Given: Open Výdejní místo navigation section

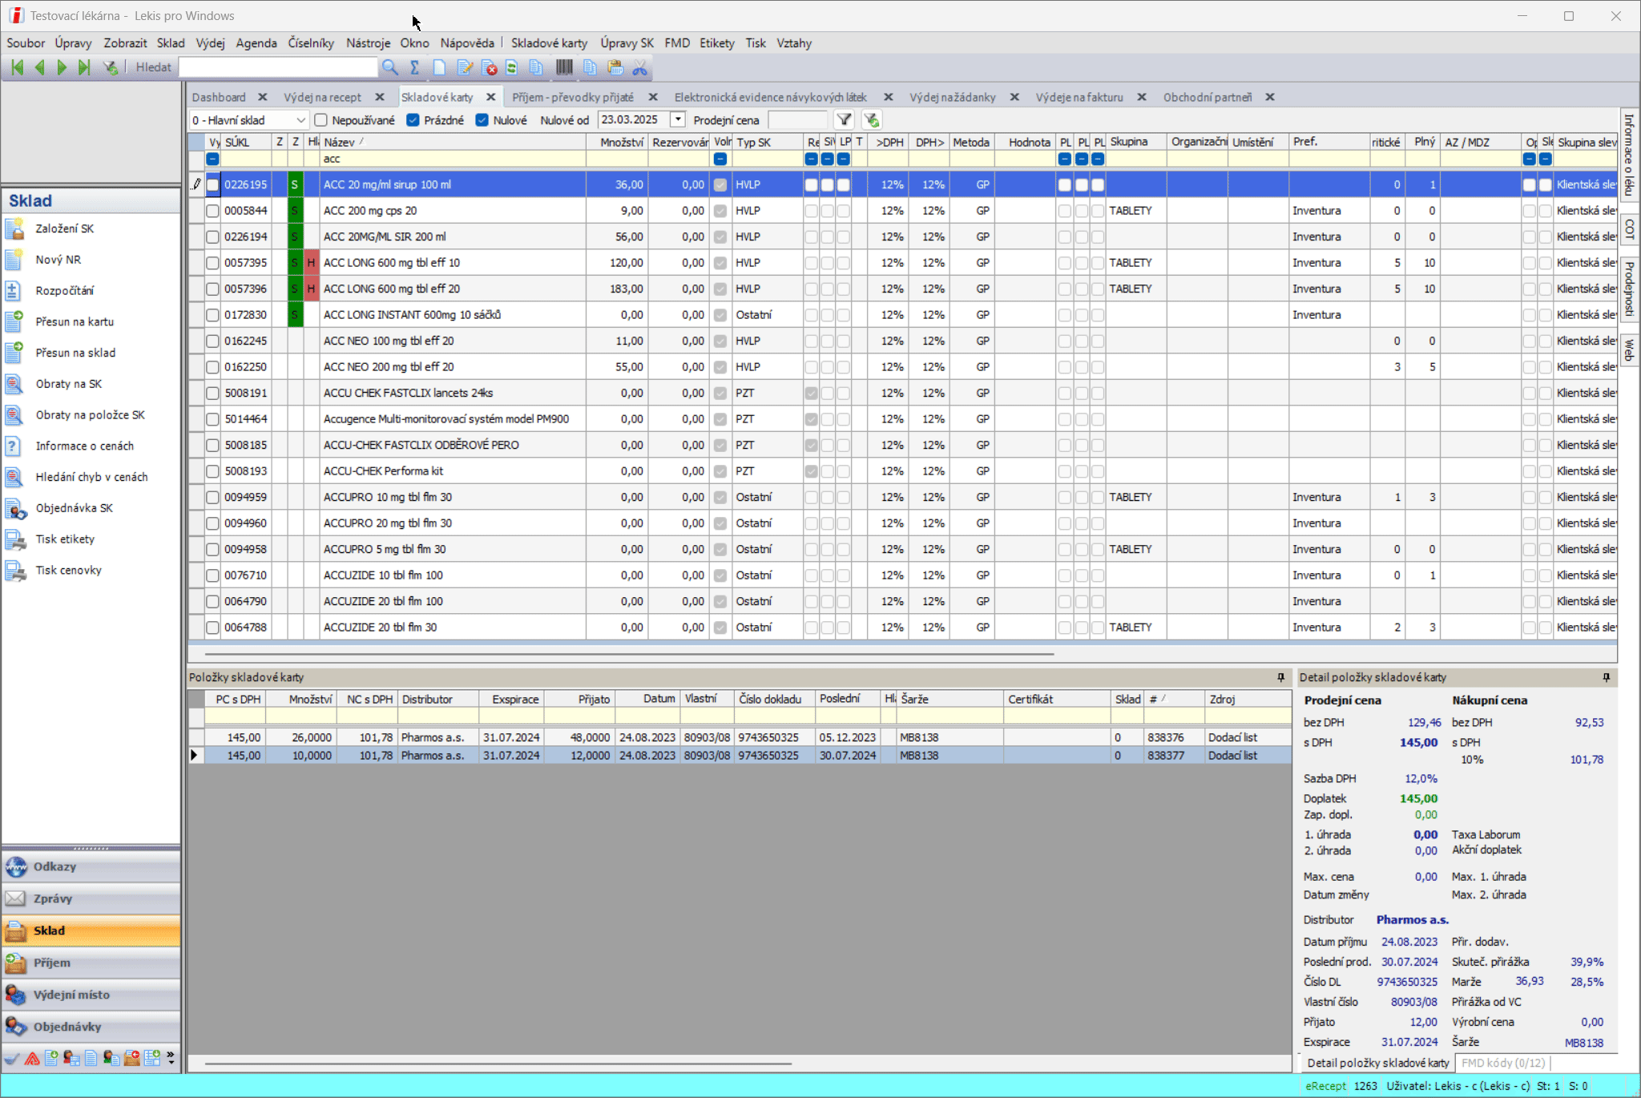Looking at the screenshot, I should [91, 995].
